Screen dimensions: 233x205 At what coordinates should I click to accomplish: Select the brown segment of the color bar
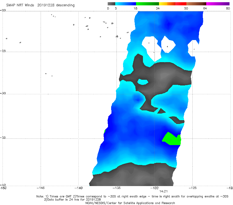pos(196,4)
